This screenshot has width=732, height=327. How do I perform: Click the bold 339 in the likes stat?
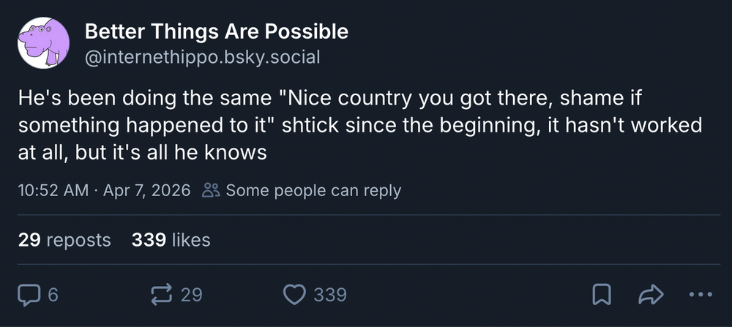(x=149, y=240)
